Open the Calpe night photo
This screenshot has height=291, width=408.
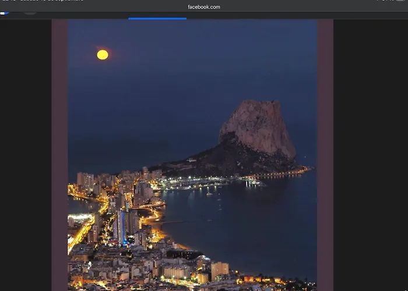192,155
